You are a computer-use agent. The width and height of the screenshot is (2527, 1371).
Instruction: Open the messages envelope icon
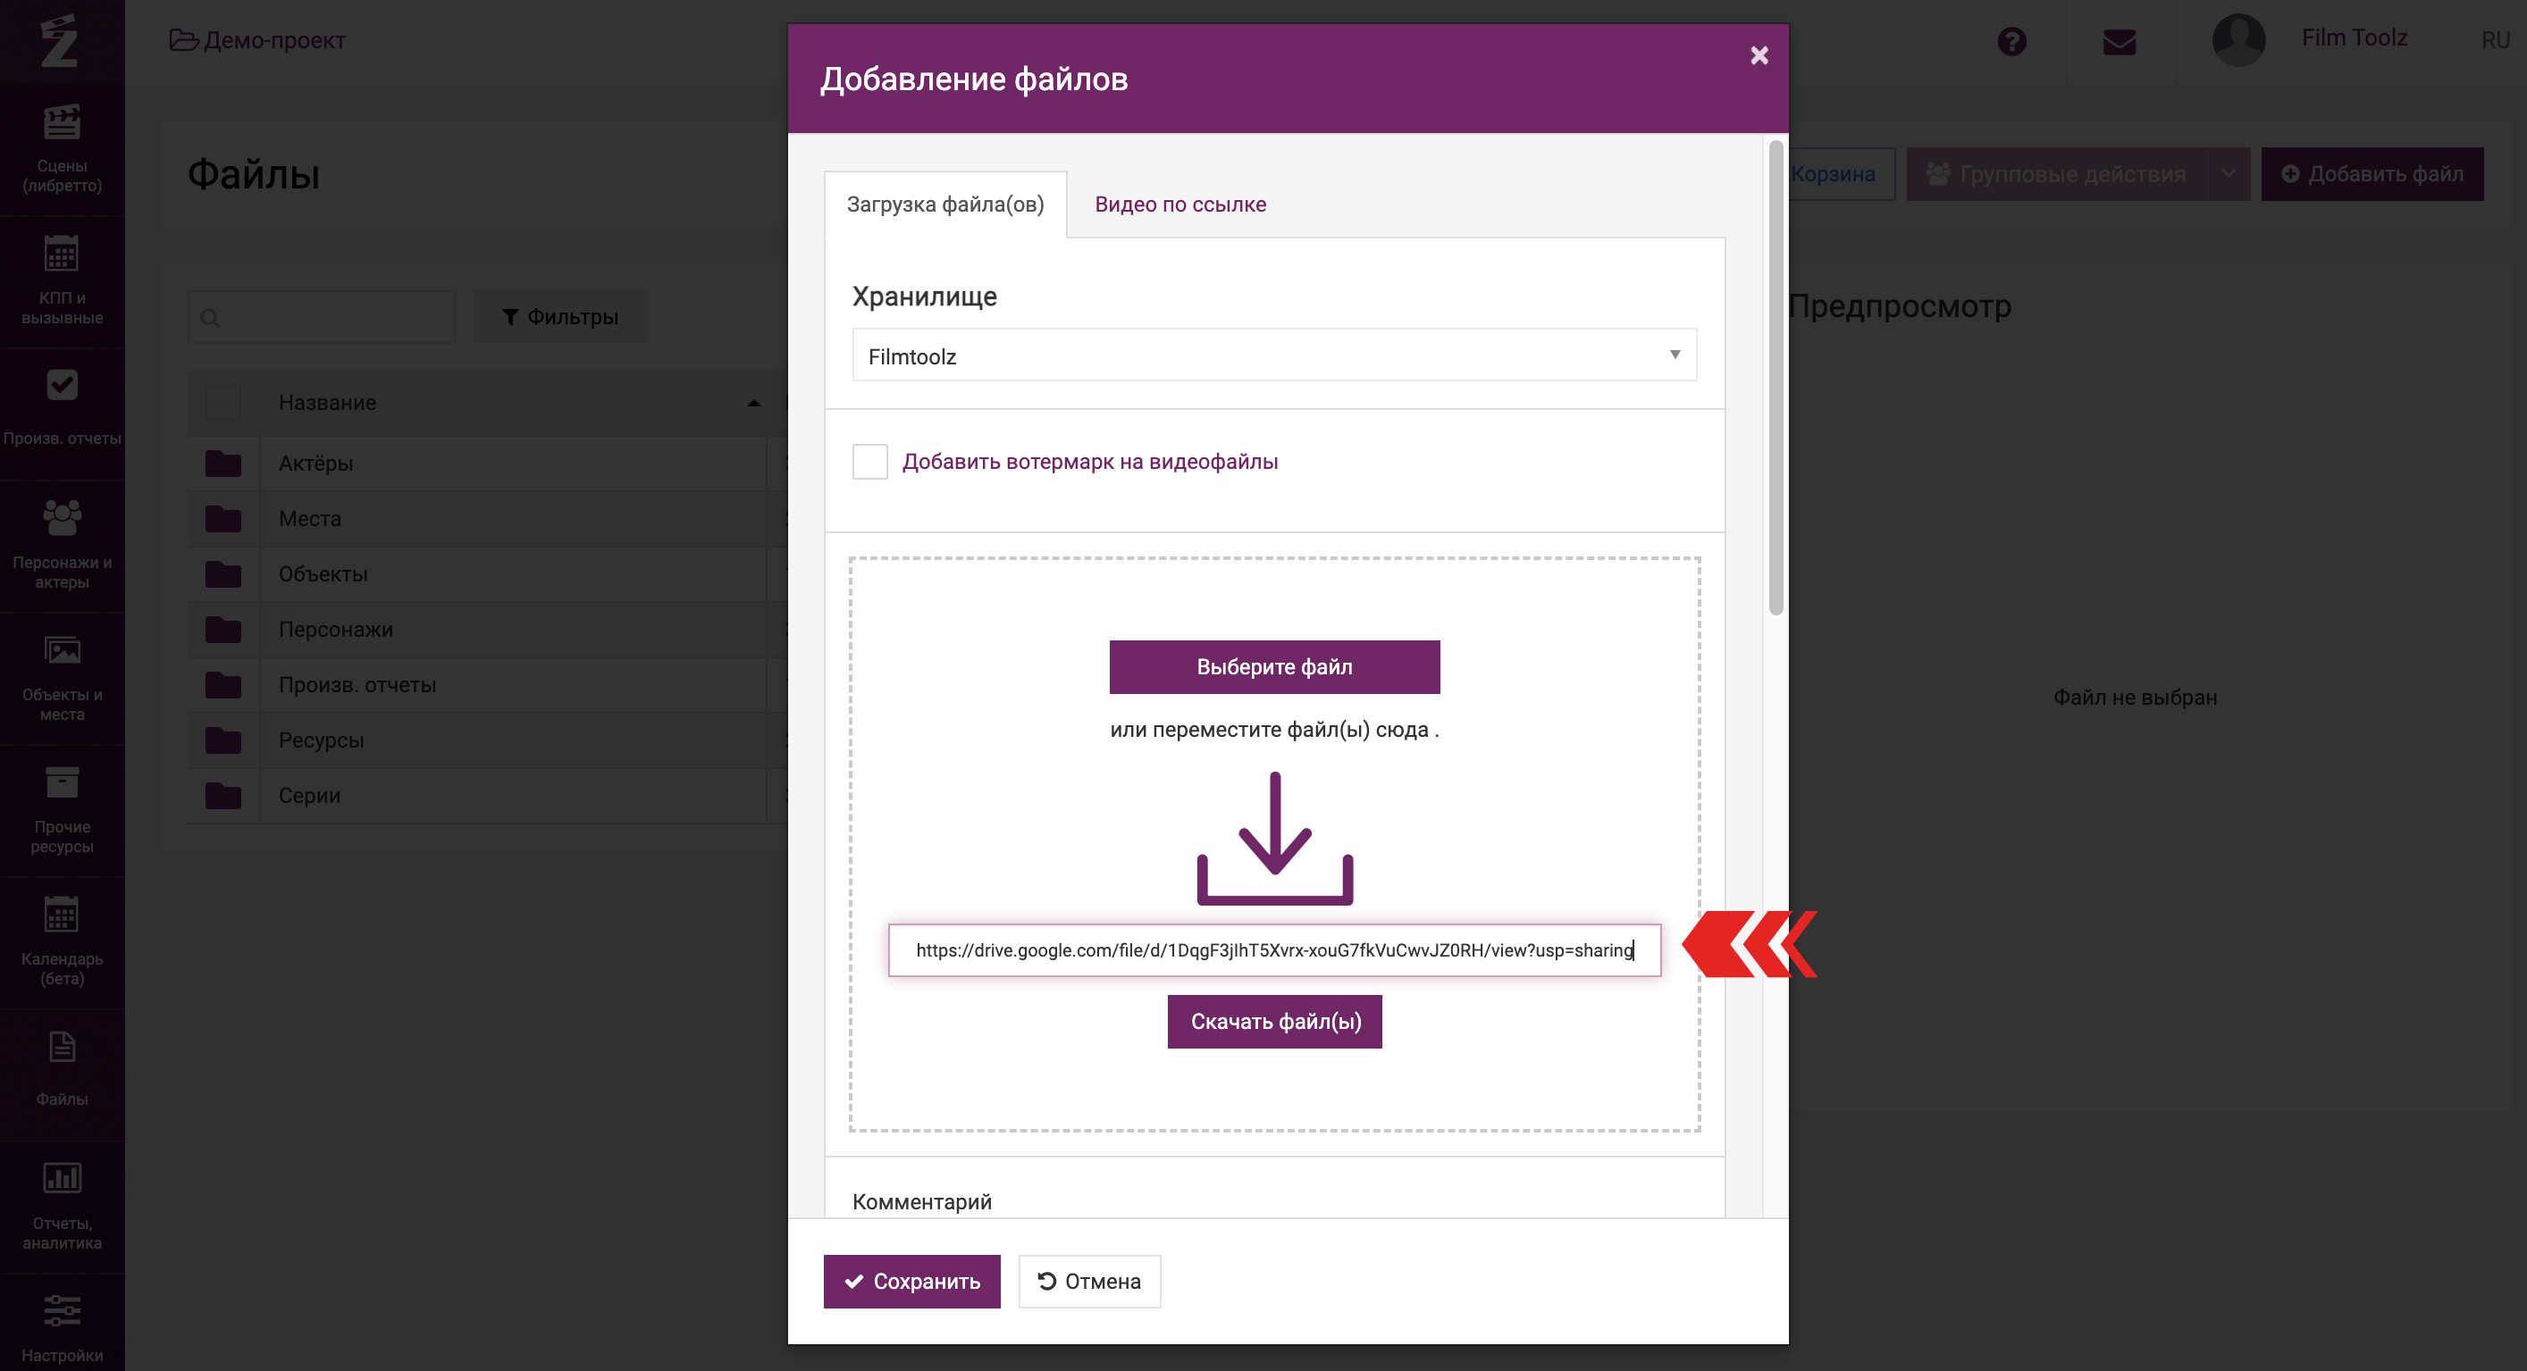pyautogui.click(x=2119, y=42)
